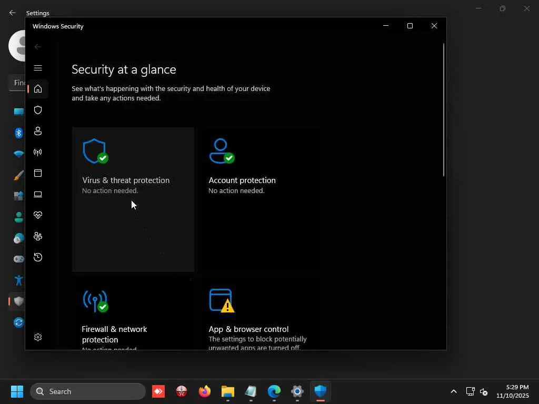539x404 pixels.
Task: Select Accounts icon in Settings sidebar
Action: 18,217
